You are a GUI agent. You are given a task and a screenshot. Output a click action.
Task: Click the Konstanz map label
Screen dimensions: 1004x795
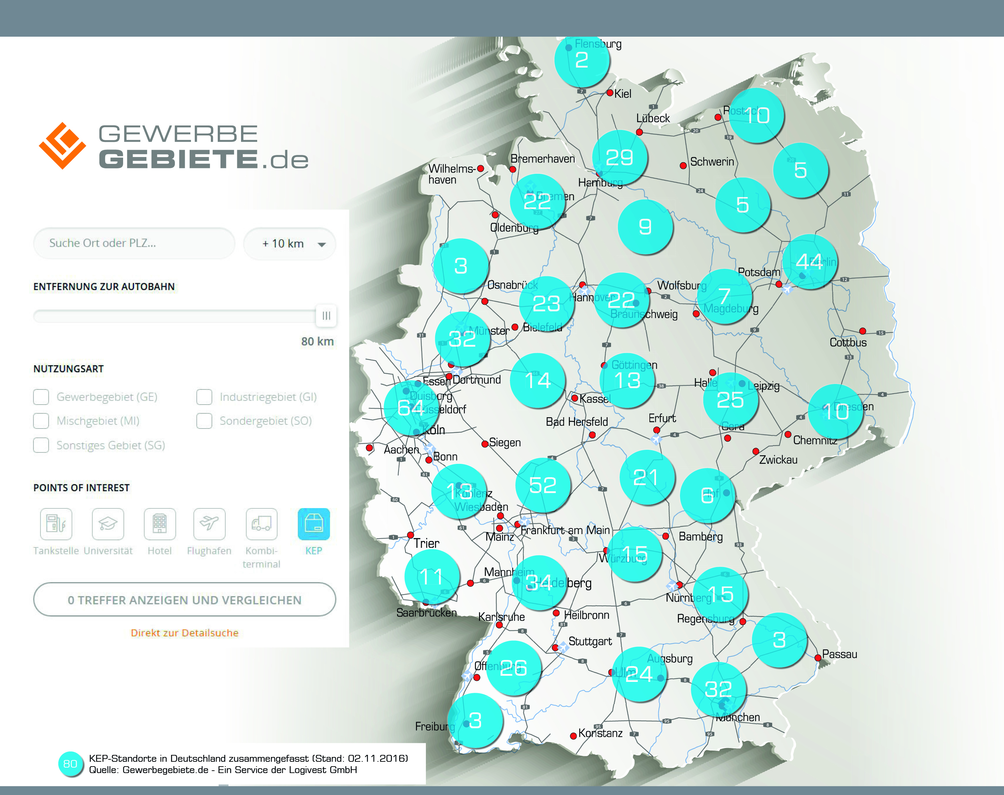[600, 733]
